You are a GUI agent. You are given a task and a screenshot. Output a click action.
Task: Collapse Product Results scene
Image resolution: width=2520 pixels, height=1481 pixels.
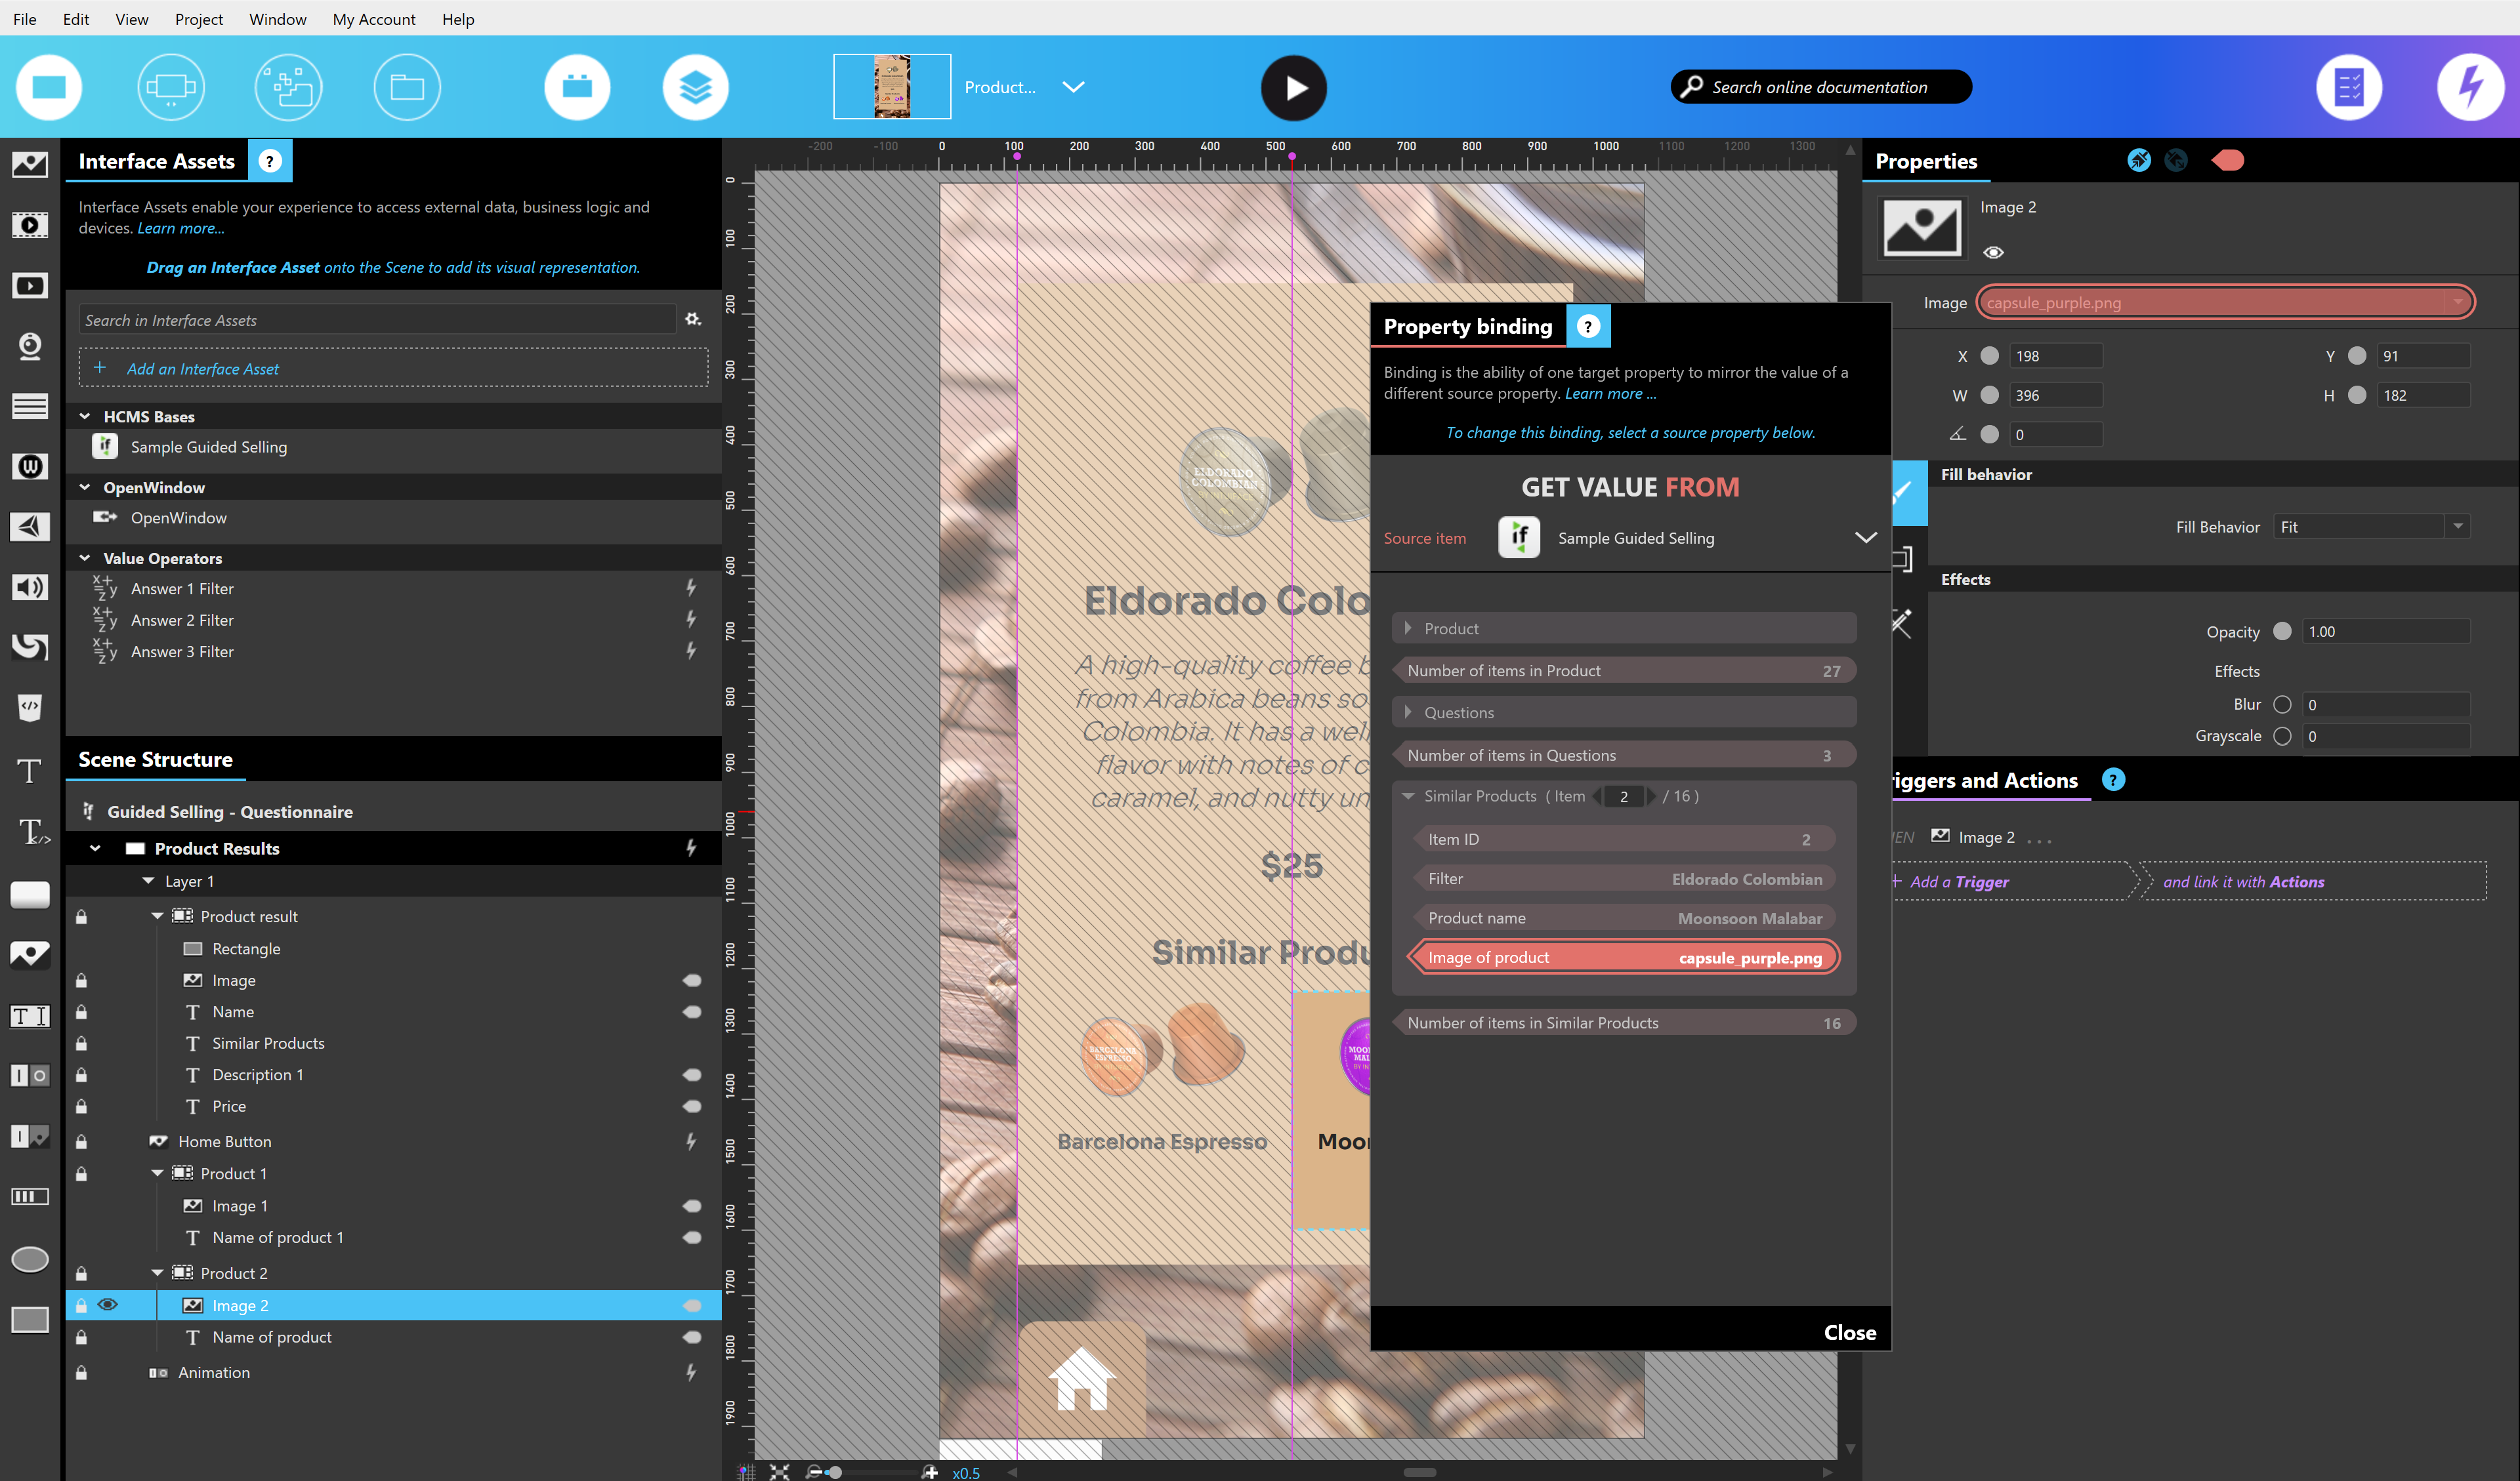(x=95, y=847)
